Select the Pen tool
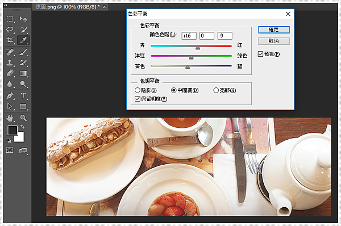Viewport: 341px width, 226px height. tap(10, 95)
